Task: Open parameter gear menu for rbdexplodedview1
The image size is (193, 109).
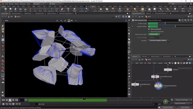Action: 180,20
